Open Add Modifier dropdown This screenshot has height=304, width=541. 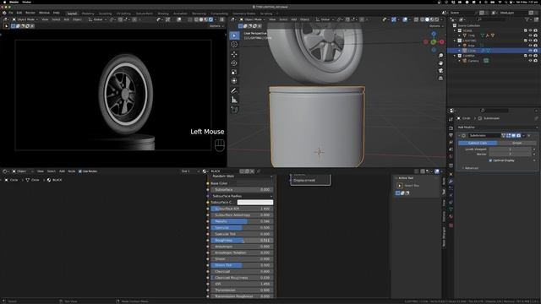click(497, 128)
